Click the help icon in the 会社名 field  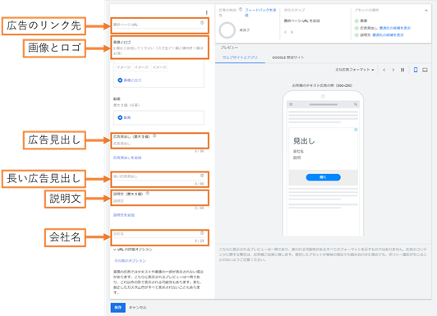coord(202,233)
